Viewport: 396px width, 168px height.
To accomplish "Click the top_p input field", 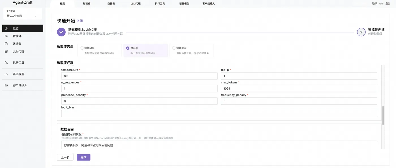I will click(x=299, y=76).
